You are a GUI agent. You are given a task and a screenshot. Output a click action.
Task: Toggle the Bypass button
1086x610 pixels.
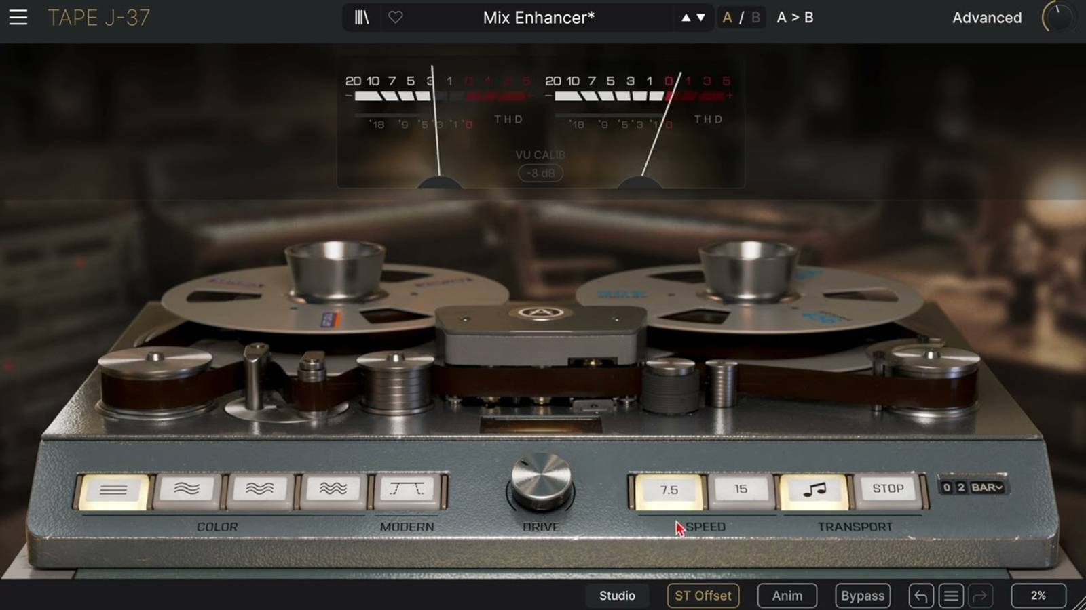863,596
